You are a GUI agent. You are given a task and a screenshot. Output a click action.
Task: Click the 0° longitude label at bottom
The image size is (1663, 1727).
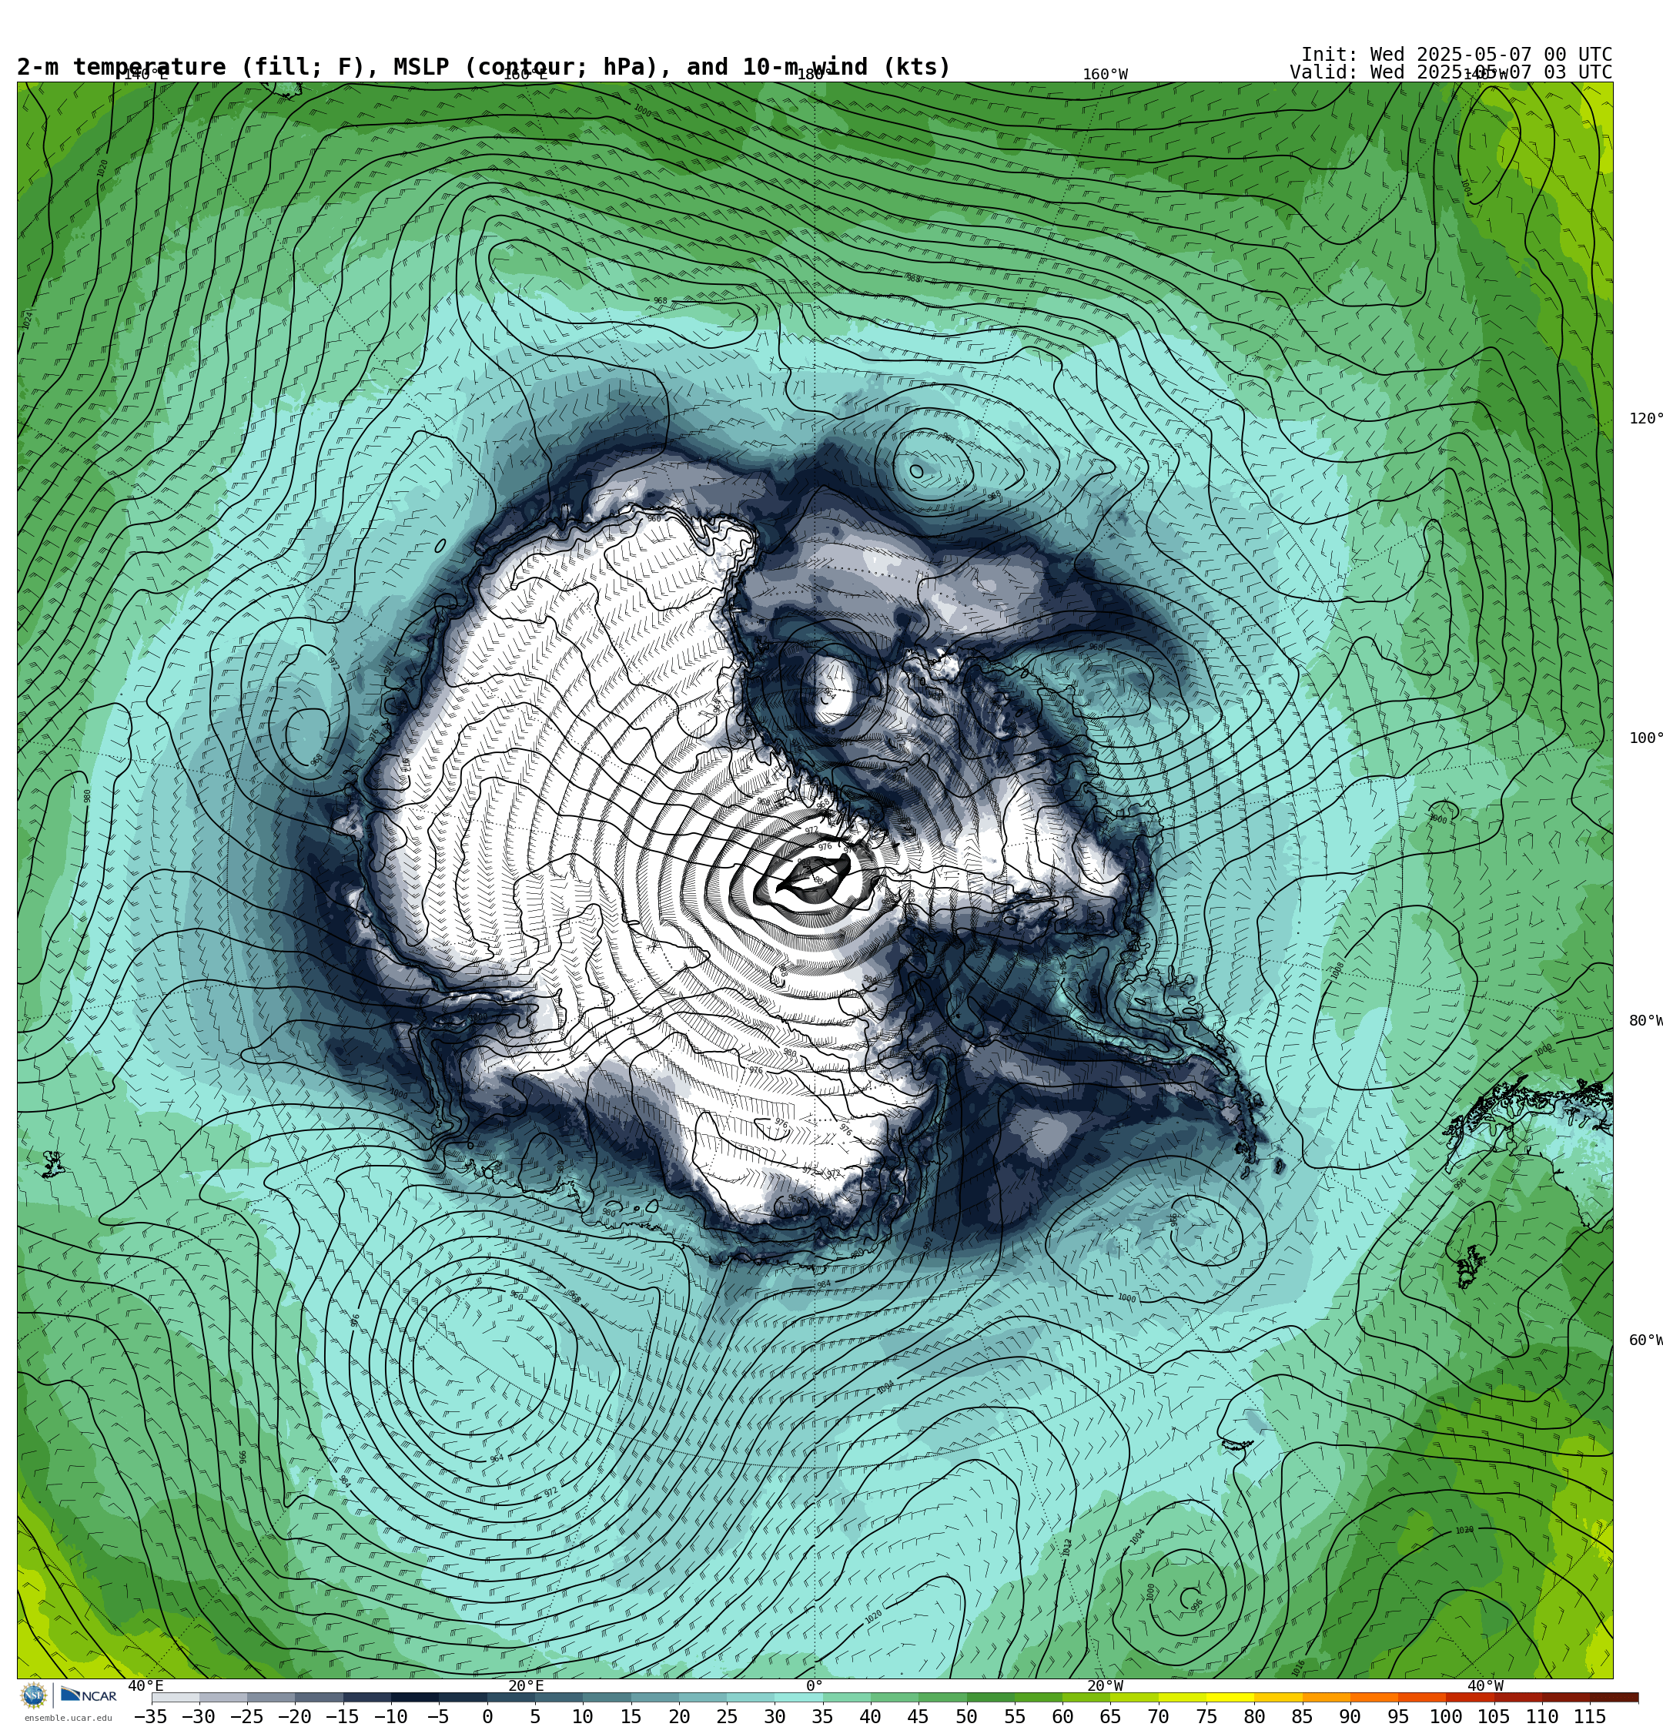pyautogui.click(x=815, y=1685)
